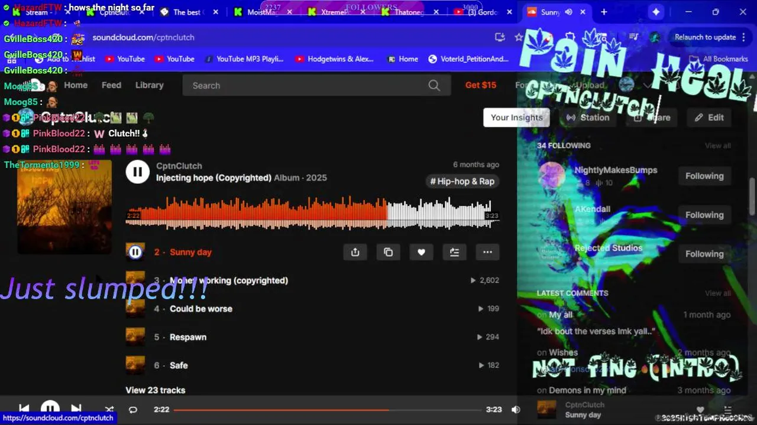Open the Gemini sparkle icon
This screenshot has width=757, height=425.
[x=656, y=12]
